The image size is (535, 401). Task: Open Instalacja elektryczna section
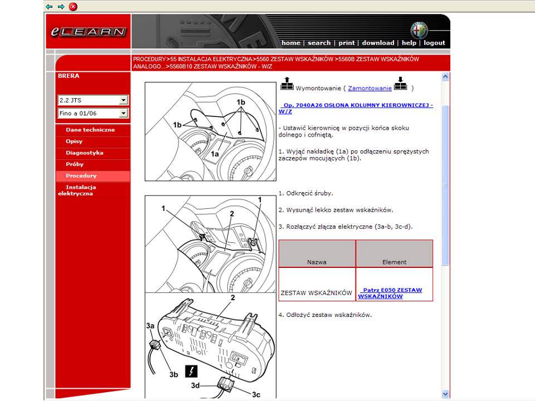click(77, 190)
